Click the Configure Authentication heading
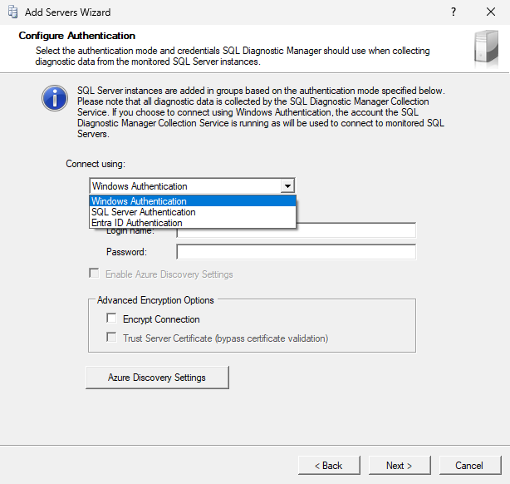Screen dimensions: 510x484 click(76, 36)
